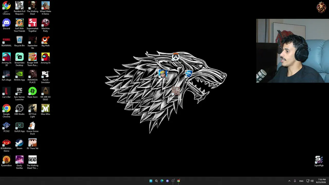Click the OBS Studio desktop icon
This screenshot has height=185, width=329.
[20, 109]
